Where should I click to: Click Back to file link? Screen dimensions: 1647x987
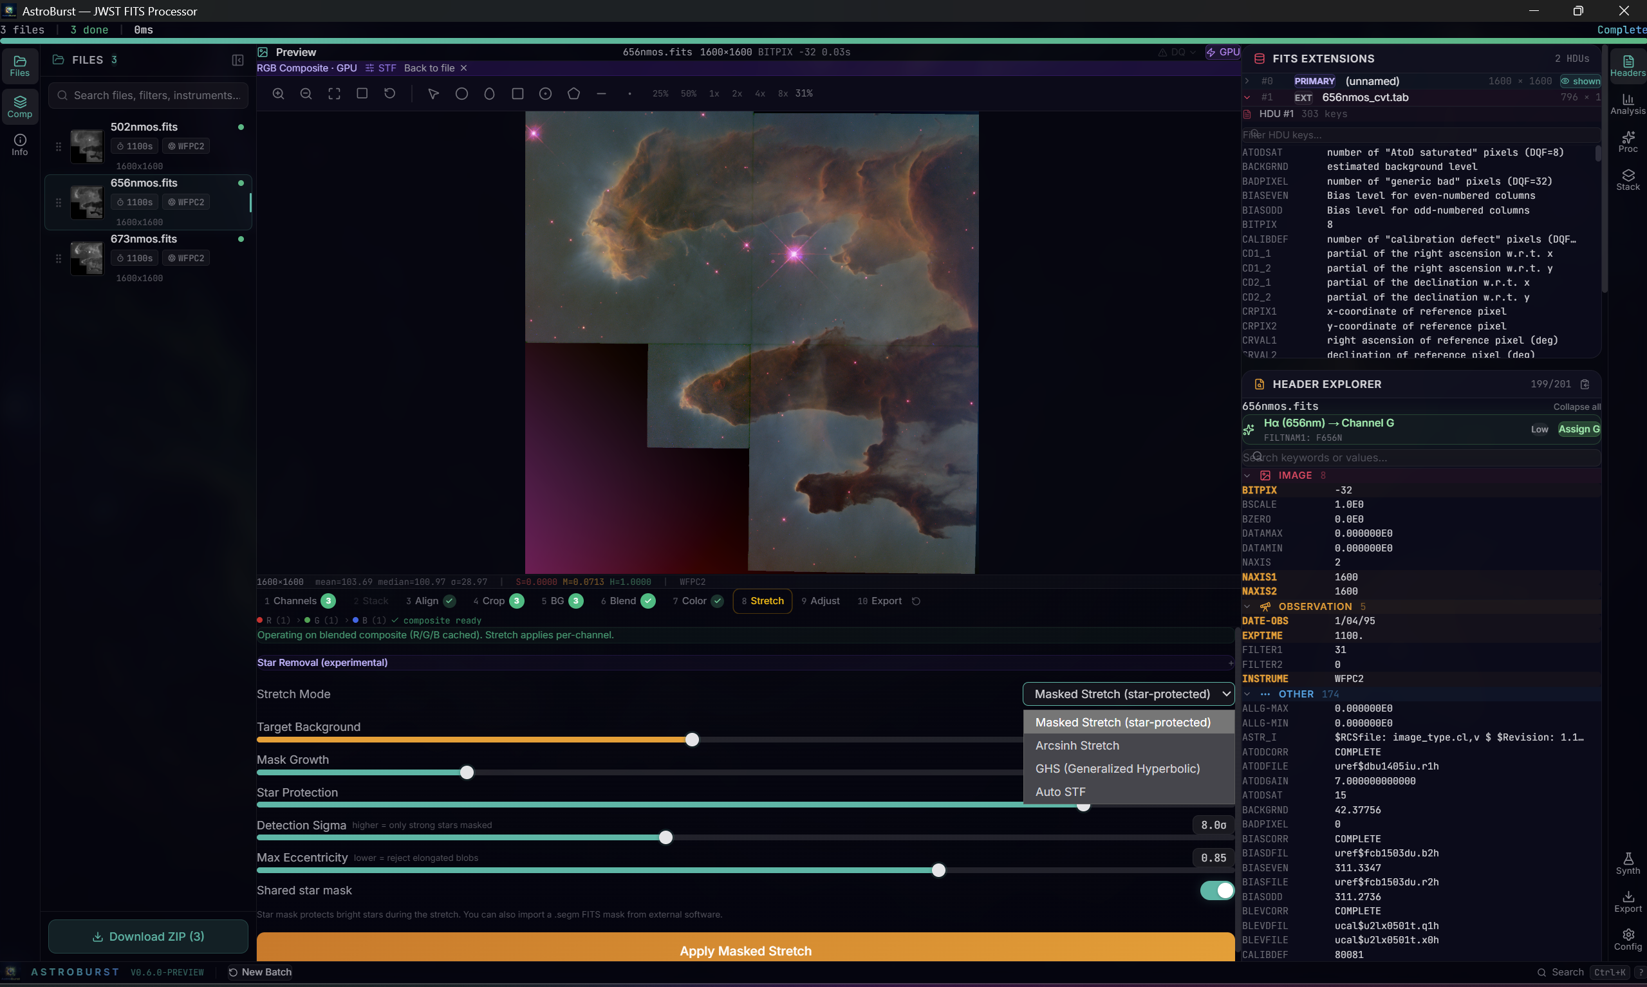coord(429,68)
